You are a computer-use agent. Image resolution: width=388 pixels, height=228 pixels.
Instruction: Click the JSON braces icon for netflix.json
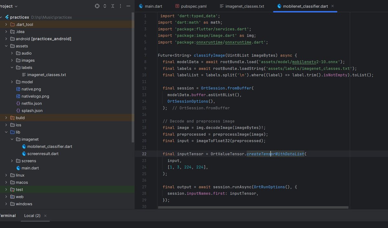[x=18, y=103]
